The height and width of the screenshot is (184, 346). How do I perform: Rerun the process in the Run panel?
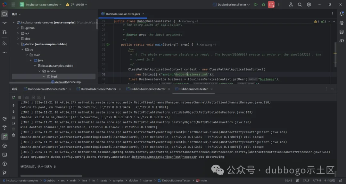pyautogui.click(x=13, y=97)
